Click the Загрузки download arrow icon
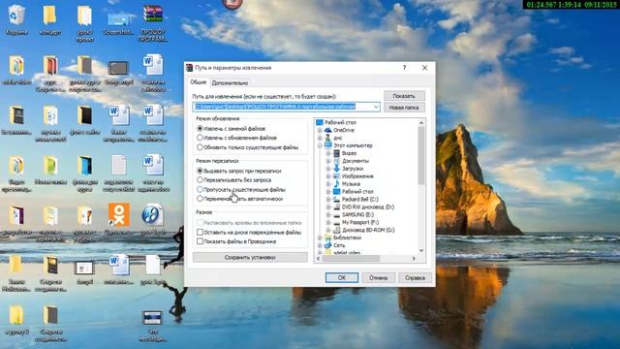The height and width of the screenshot is (349, 620). pos(336,169)
